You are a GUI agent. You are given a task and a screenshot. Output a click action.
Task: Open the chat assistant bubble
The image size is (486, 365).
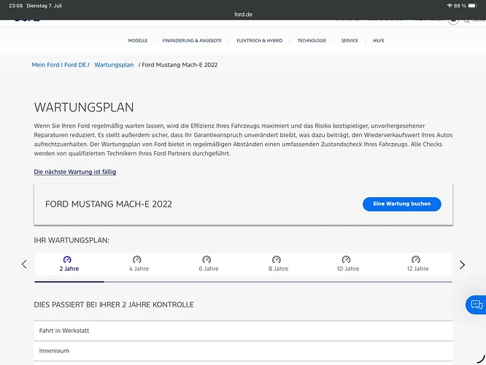[x=476, y=304]
